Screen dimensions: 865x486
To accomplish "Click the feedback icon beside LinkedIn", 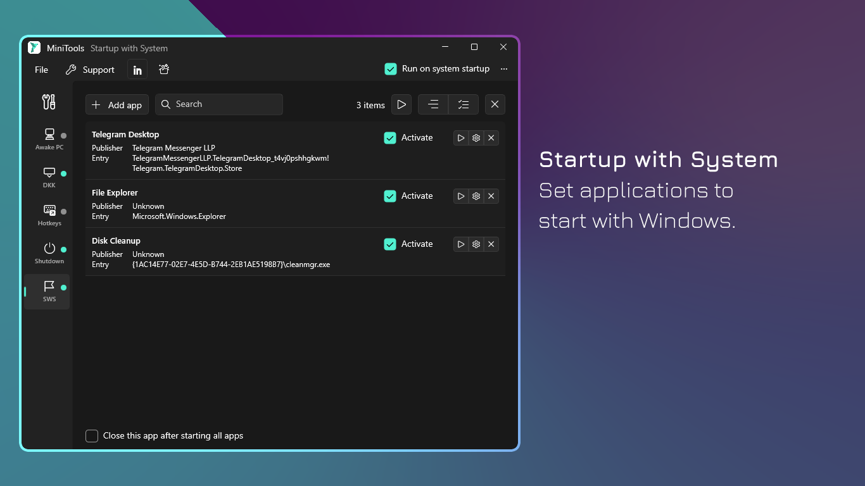I will pyautogui.click(x=164, y=70).
